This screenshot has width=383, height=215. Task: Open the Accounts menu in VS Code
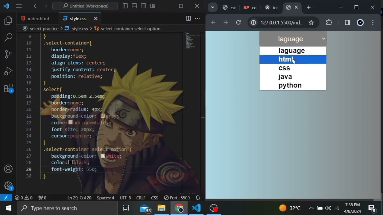coord(8,169)
